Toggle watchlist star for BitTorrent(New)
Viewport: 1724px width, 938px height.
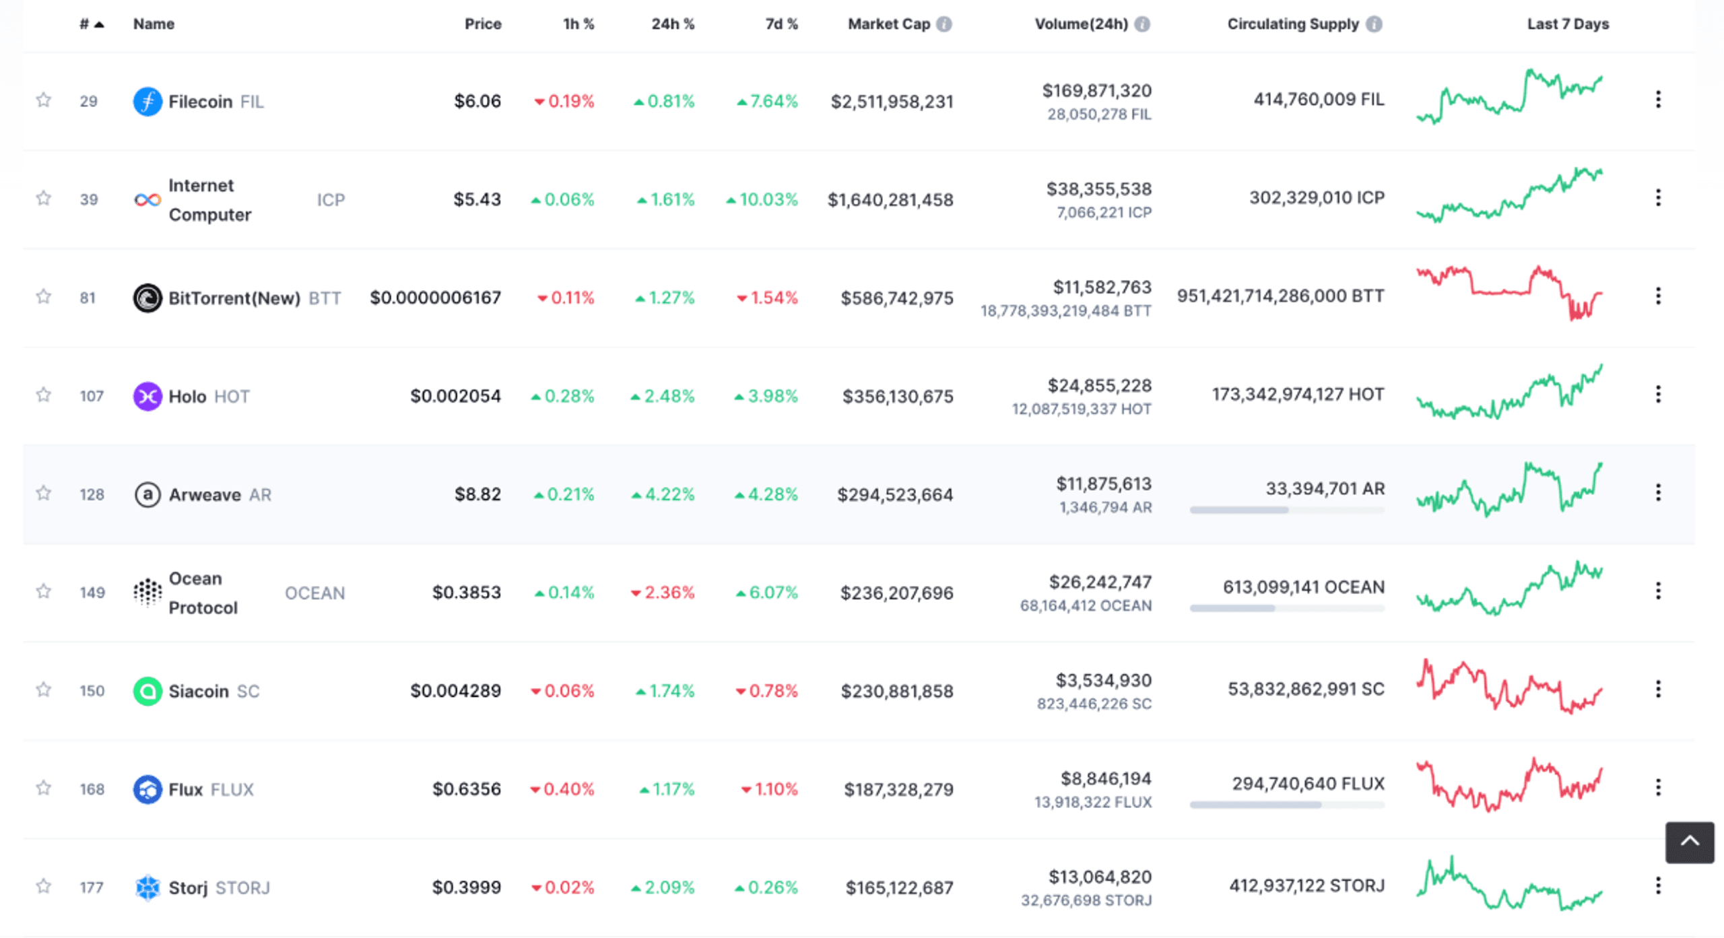[44, 296]
